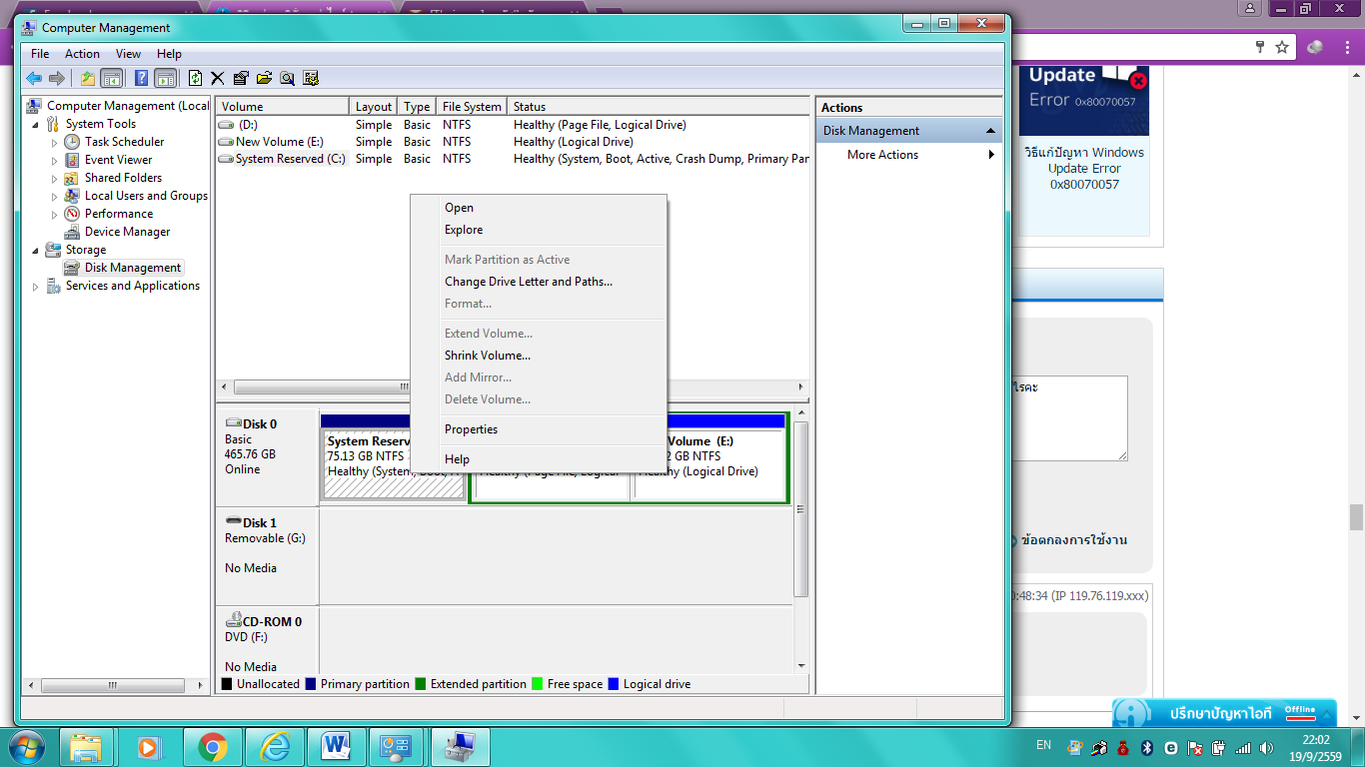1365x767 pixels.
Task: Toggle the Show/Hide Action Pane button
Action: click(x=166, y=78)
